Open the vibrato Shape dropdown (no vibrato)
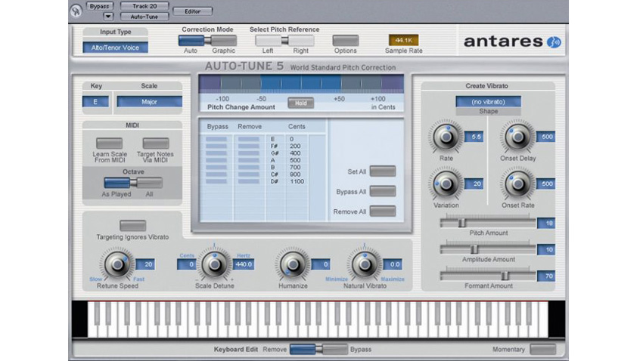The width and height of the screenshot is (643, 361). (488, 101)
